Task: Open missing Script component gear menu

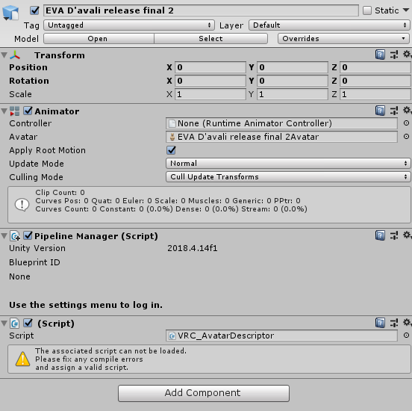Action: coord(407,323)
